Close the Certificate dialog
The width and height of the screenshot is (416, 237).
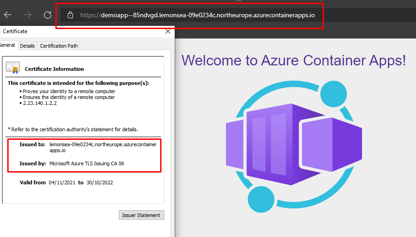(168, 31)
